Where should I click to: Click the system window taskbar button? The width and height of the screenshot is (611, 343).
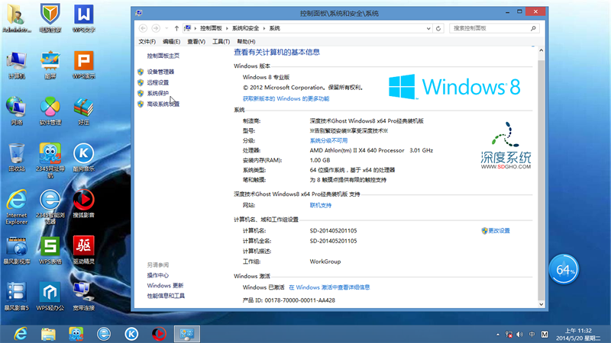tap(187, 334)
